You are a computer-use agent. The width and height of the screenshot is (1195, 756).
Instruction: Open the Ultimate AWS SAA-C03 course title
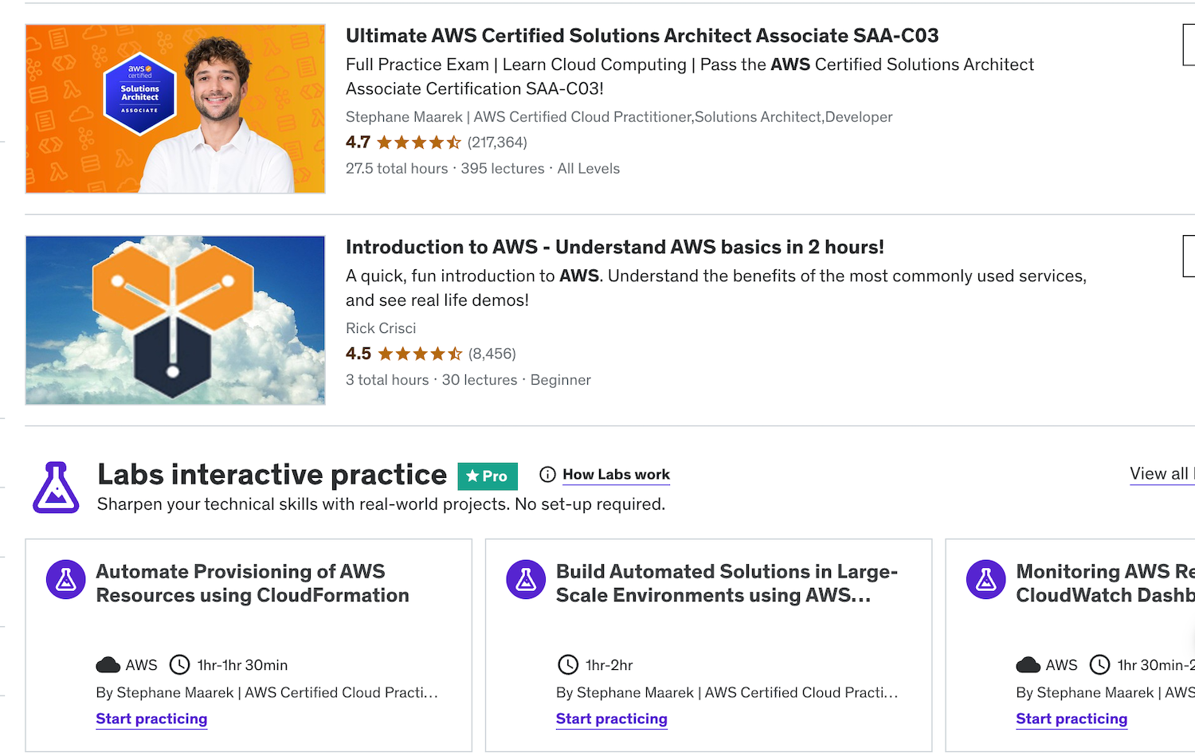tap(642, 36)
